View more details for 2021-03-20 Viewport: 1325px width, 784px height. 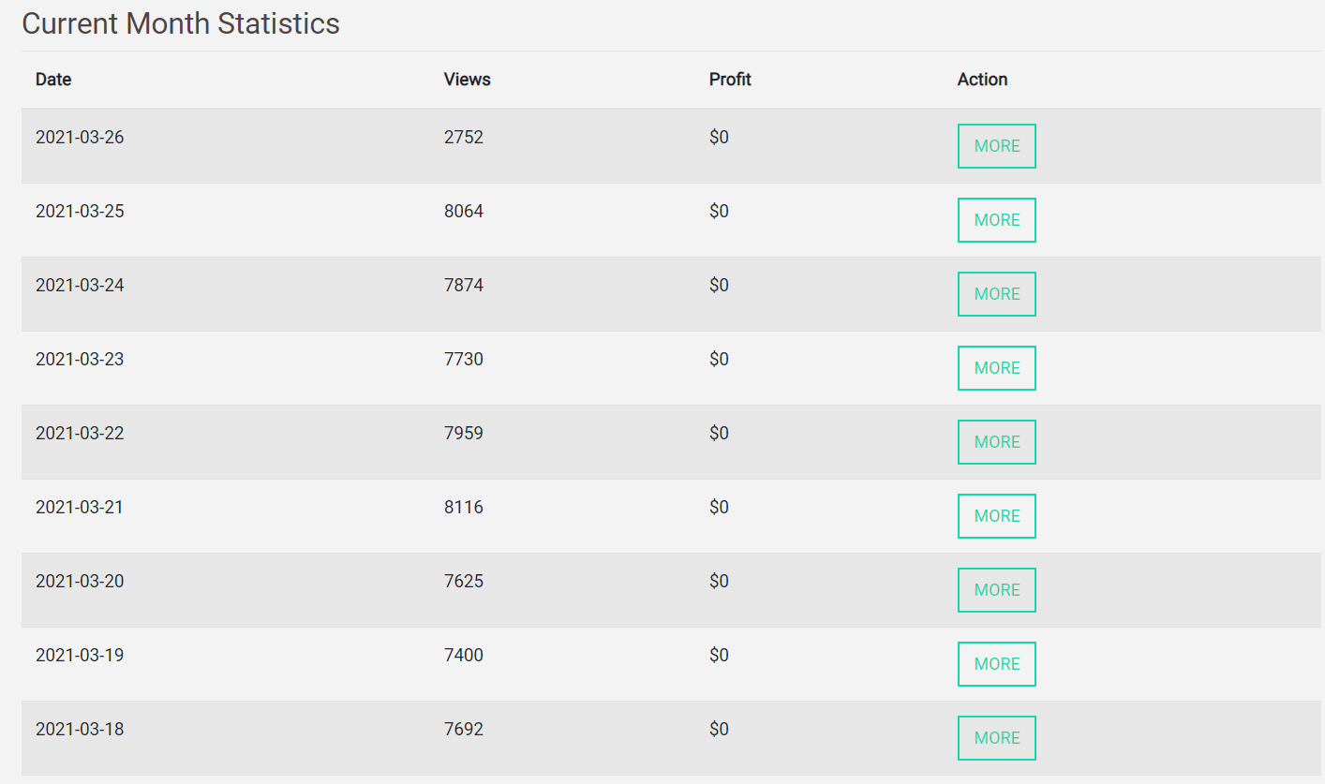click(x=996, y=590)
